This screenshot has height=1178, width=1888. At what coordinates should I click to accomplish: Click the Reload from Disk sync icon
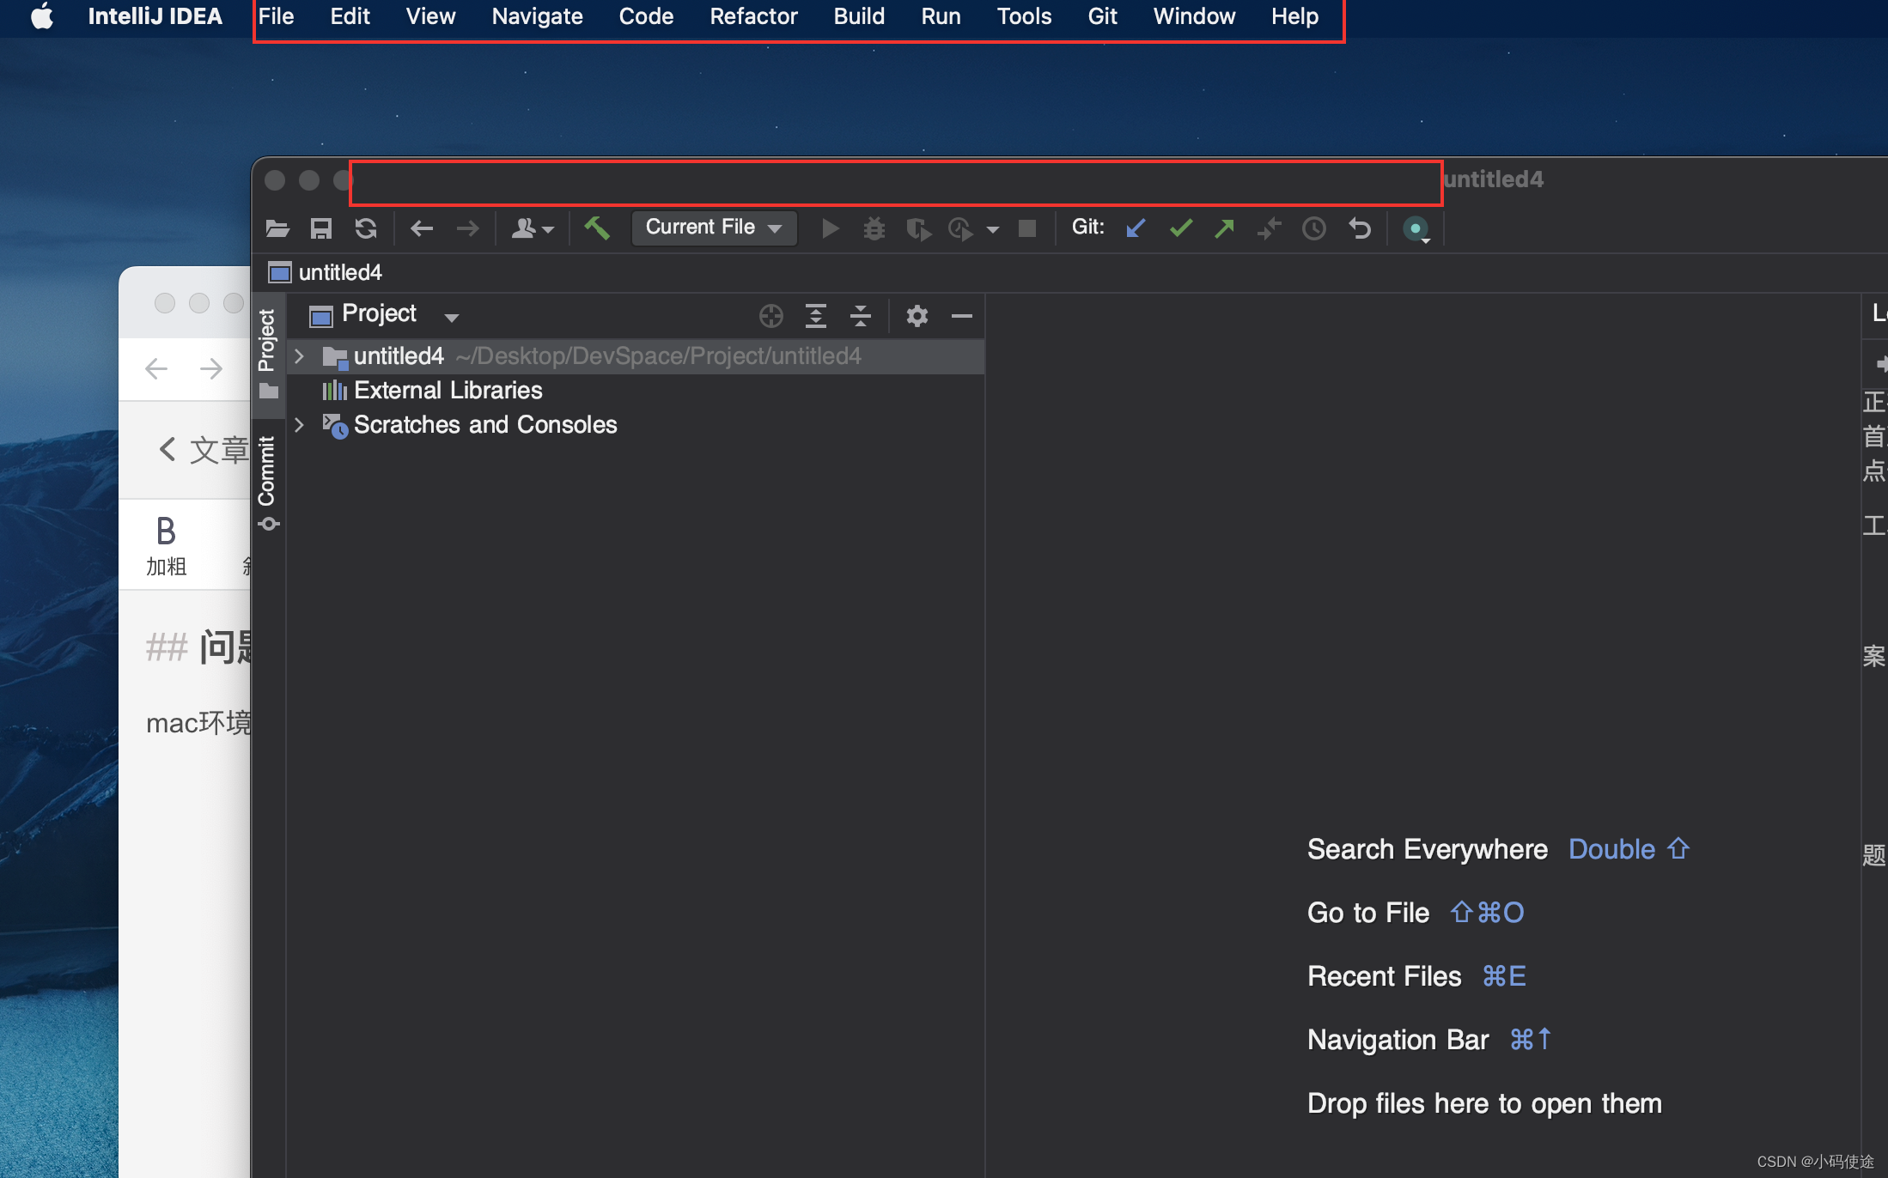(x=366, y=228)
